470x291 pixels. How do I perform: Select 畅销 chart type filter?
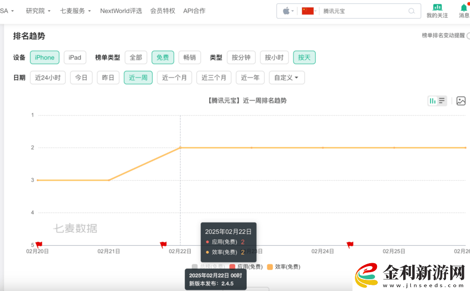click(189, 57)
